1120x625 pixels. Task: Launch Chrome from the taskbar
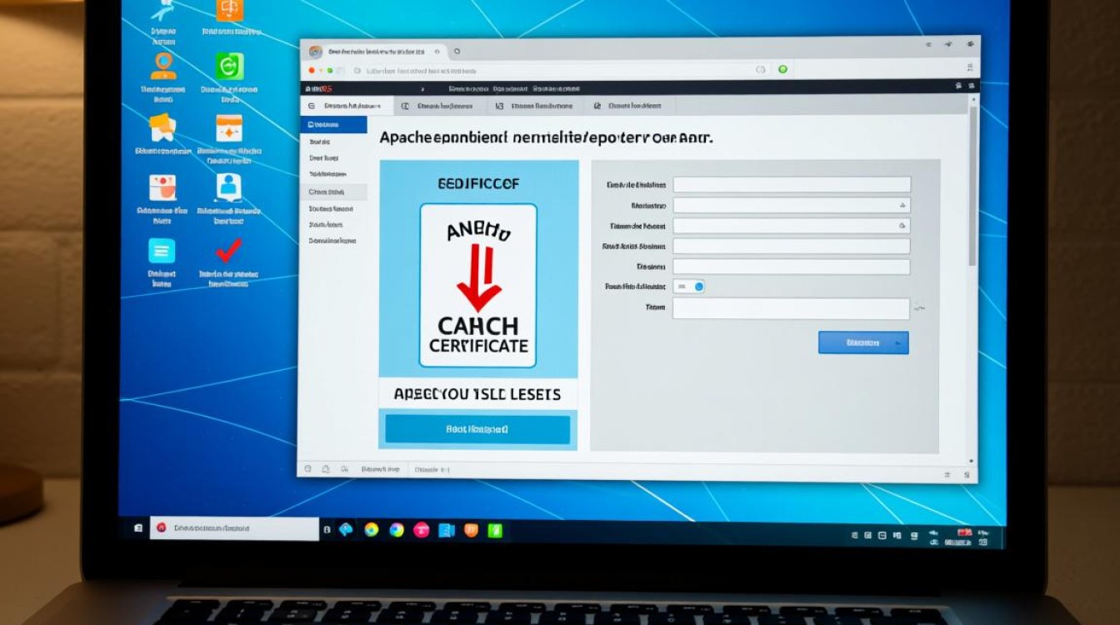pyautogui.click(x=372, y=529)
